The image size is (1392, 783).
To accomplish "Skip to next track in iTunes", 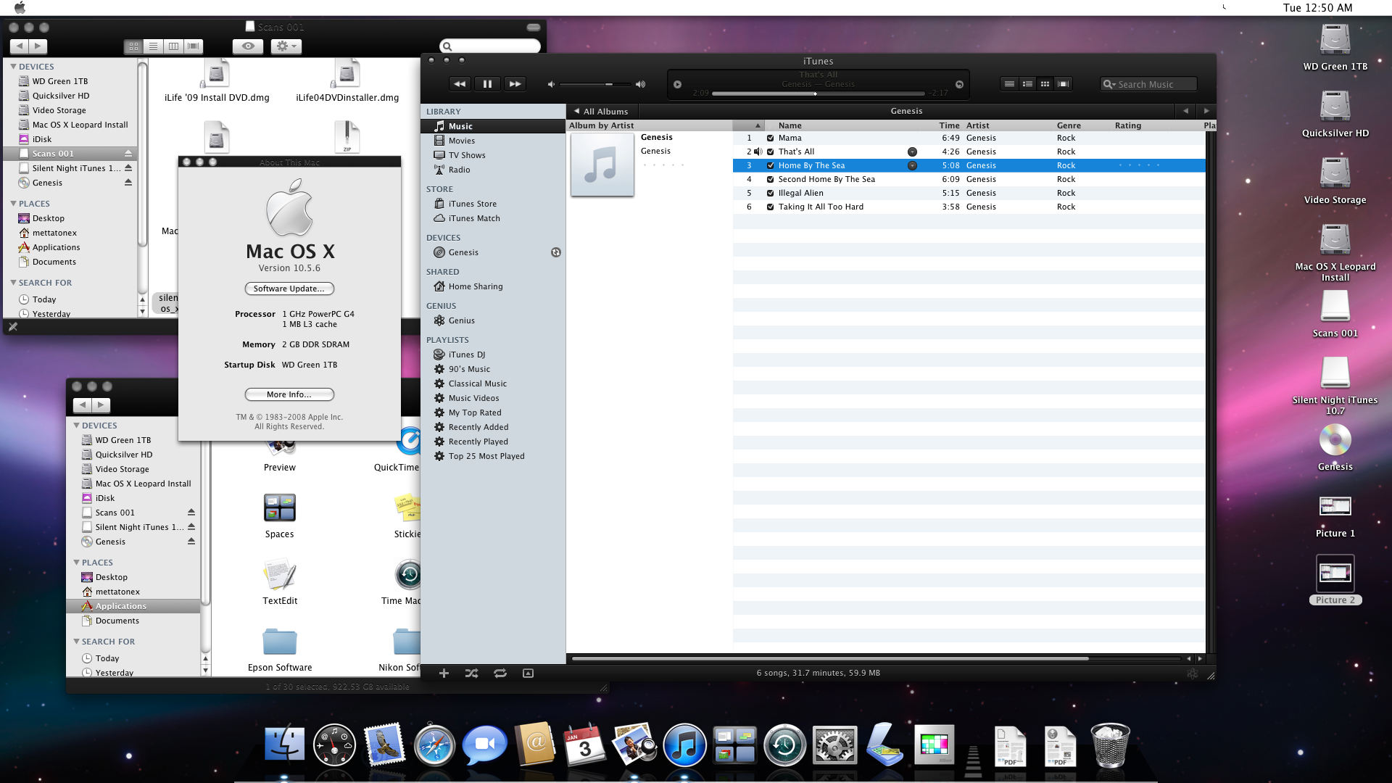I will (515, 84).
